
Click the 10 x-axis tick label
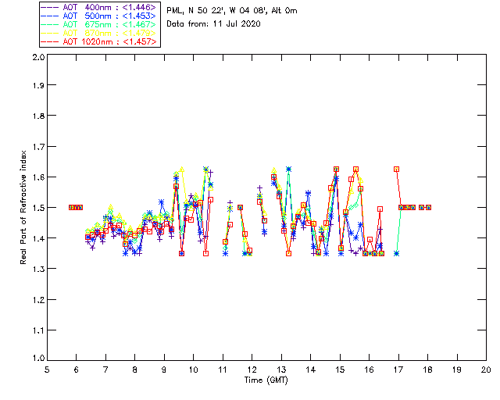click(193, 370)
